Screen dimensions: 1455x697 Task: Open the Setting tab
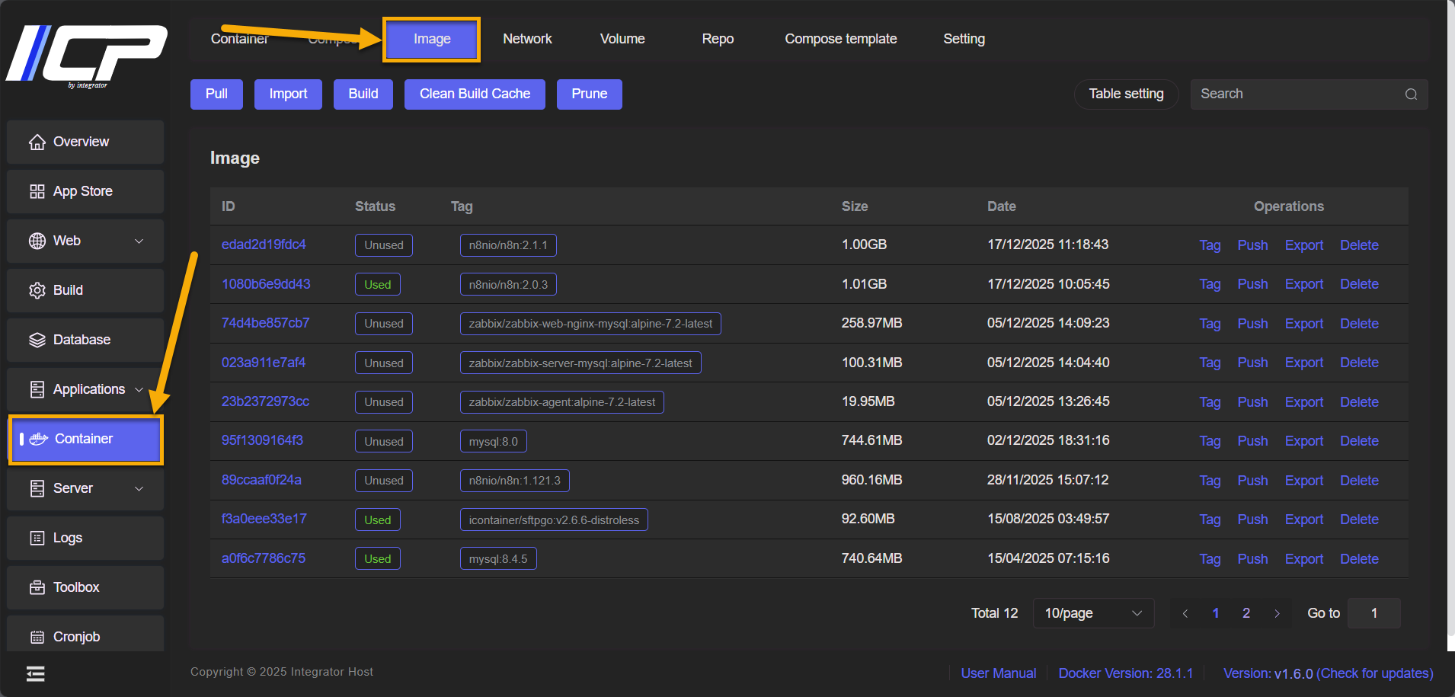[964, 39]
